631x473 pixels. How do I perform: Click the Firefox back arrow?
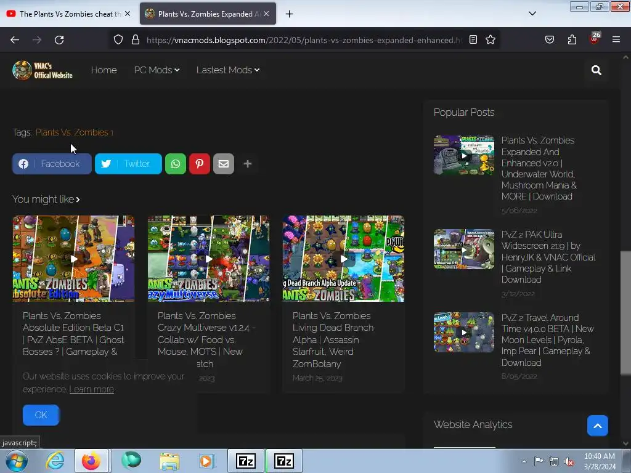15,40
